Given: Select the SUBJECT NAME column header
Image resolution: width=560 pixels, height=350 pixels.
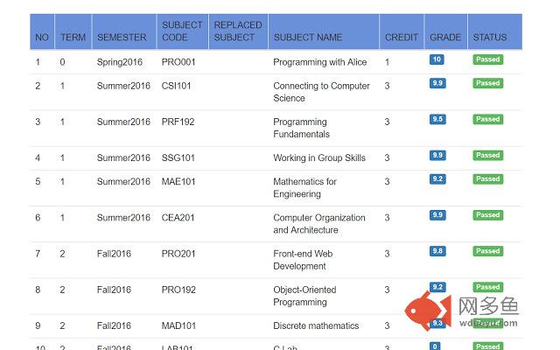Looking at the screenshot, I should (324, 31).
